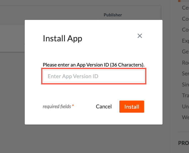Open the sidebar item starting with Un

[x=185, y=107]
